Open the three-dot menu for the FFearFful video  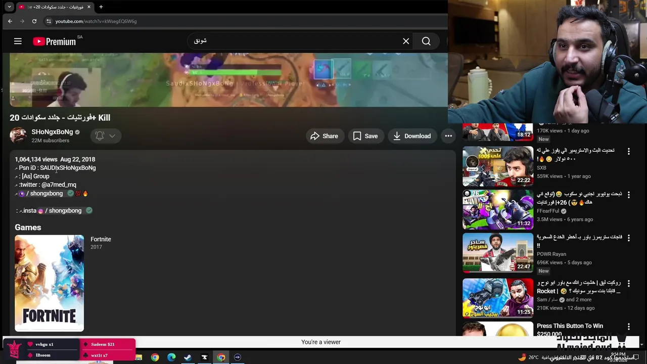tap(628, 195)
